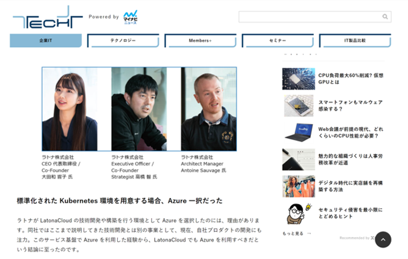Click the cartoon thumbnail for セキュリティ侵害 article
This screenshot has width=408, height=259.
(298, 213)
